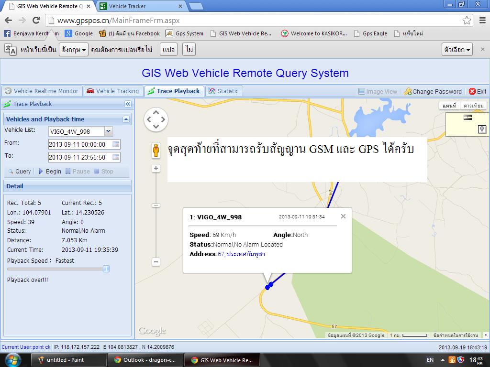Click the map pan control
This screenshot has width=490, height=367.
(156, 119)
